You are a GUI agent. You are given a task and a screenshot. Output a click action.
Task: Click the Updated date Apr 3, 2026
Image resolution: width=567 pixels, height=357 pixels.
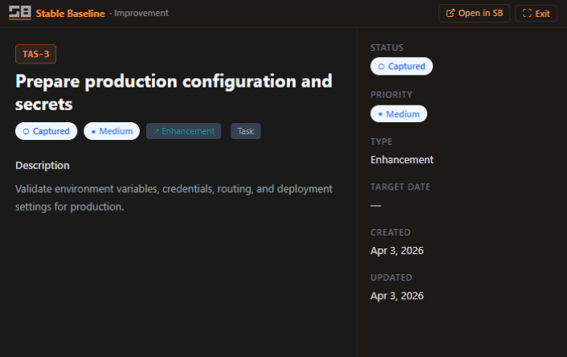coord(397,295)
